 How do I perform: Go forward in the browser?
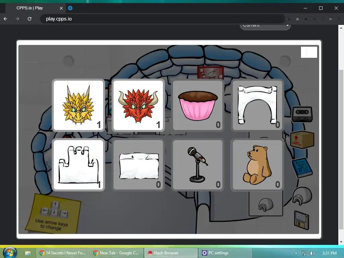(x=17, y=19)
